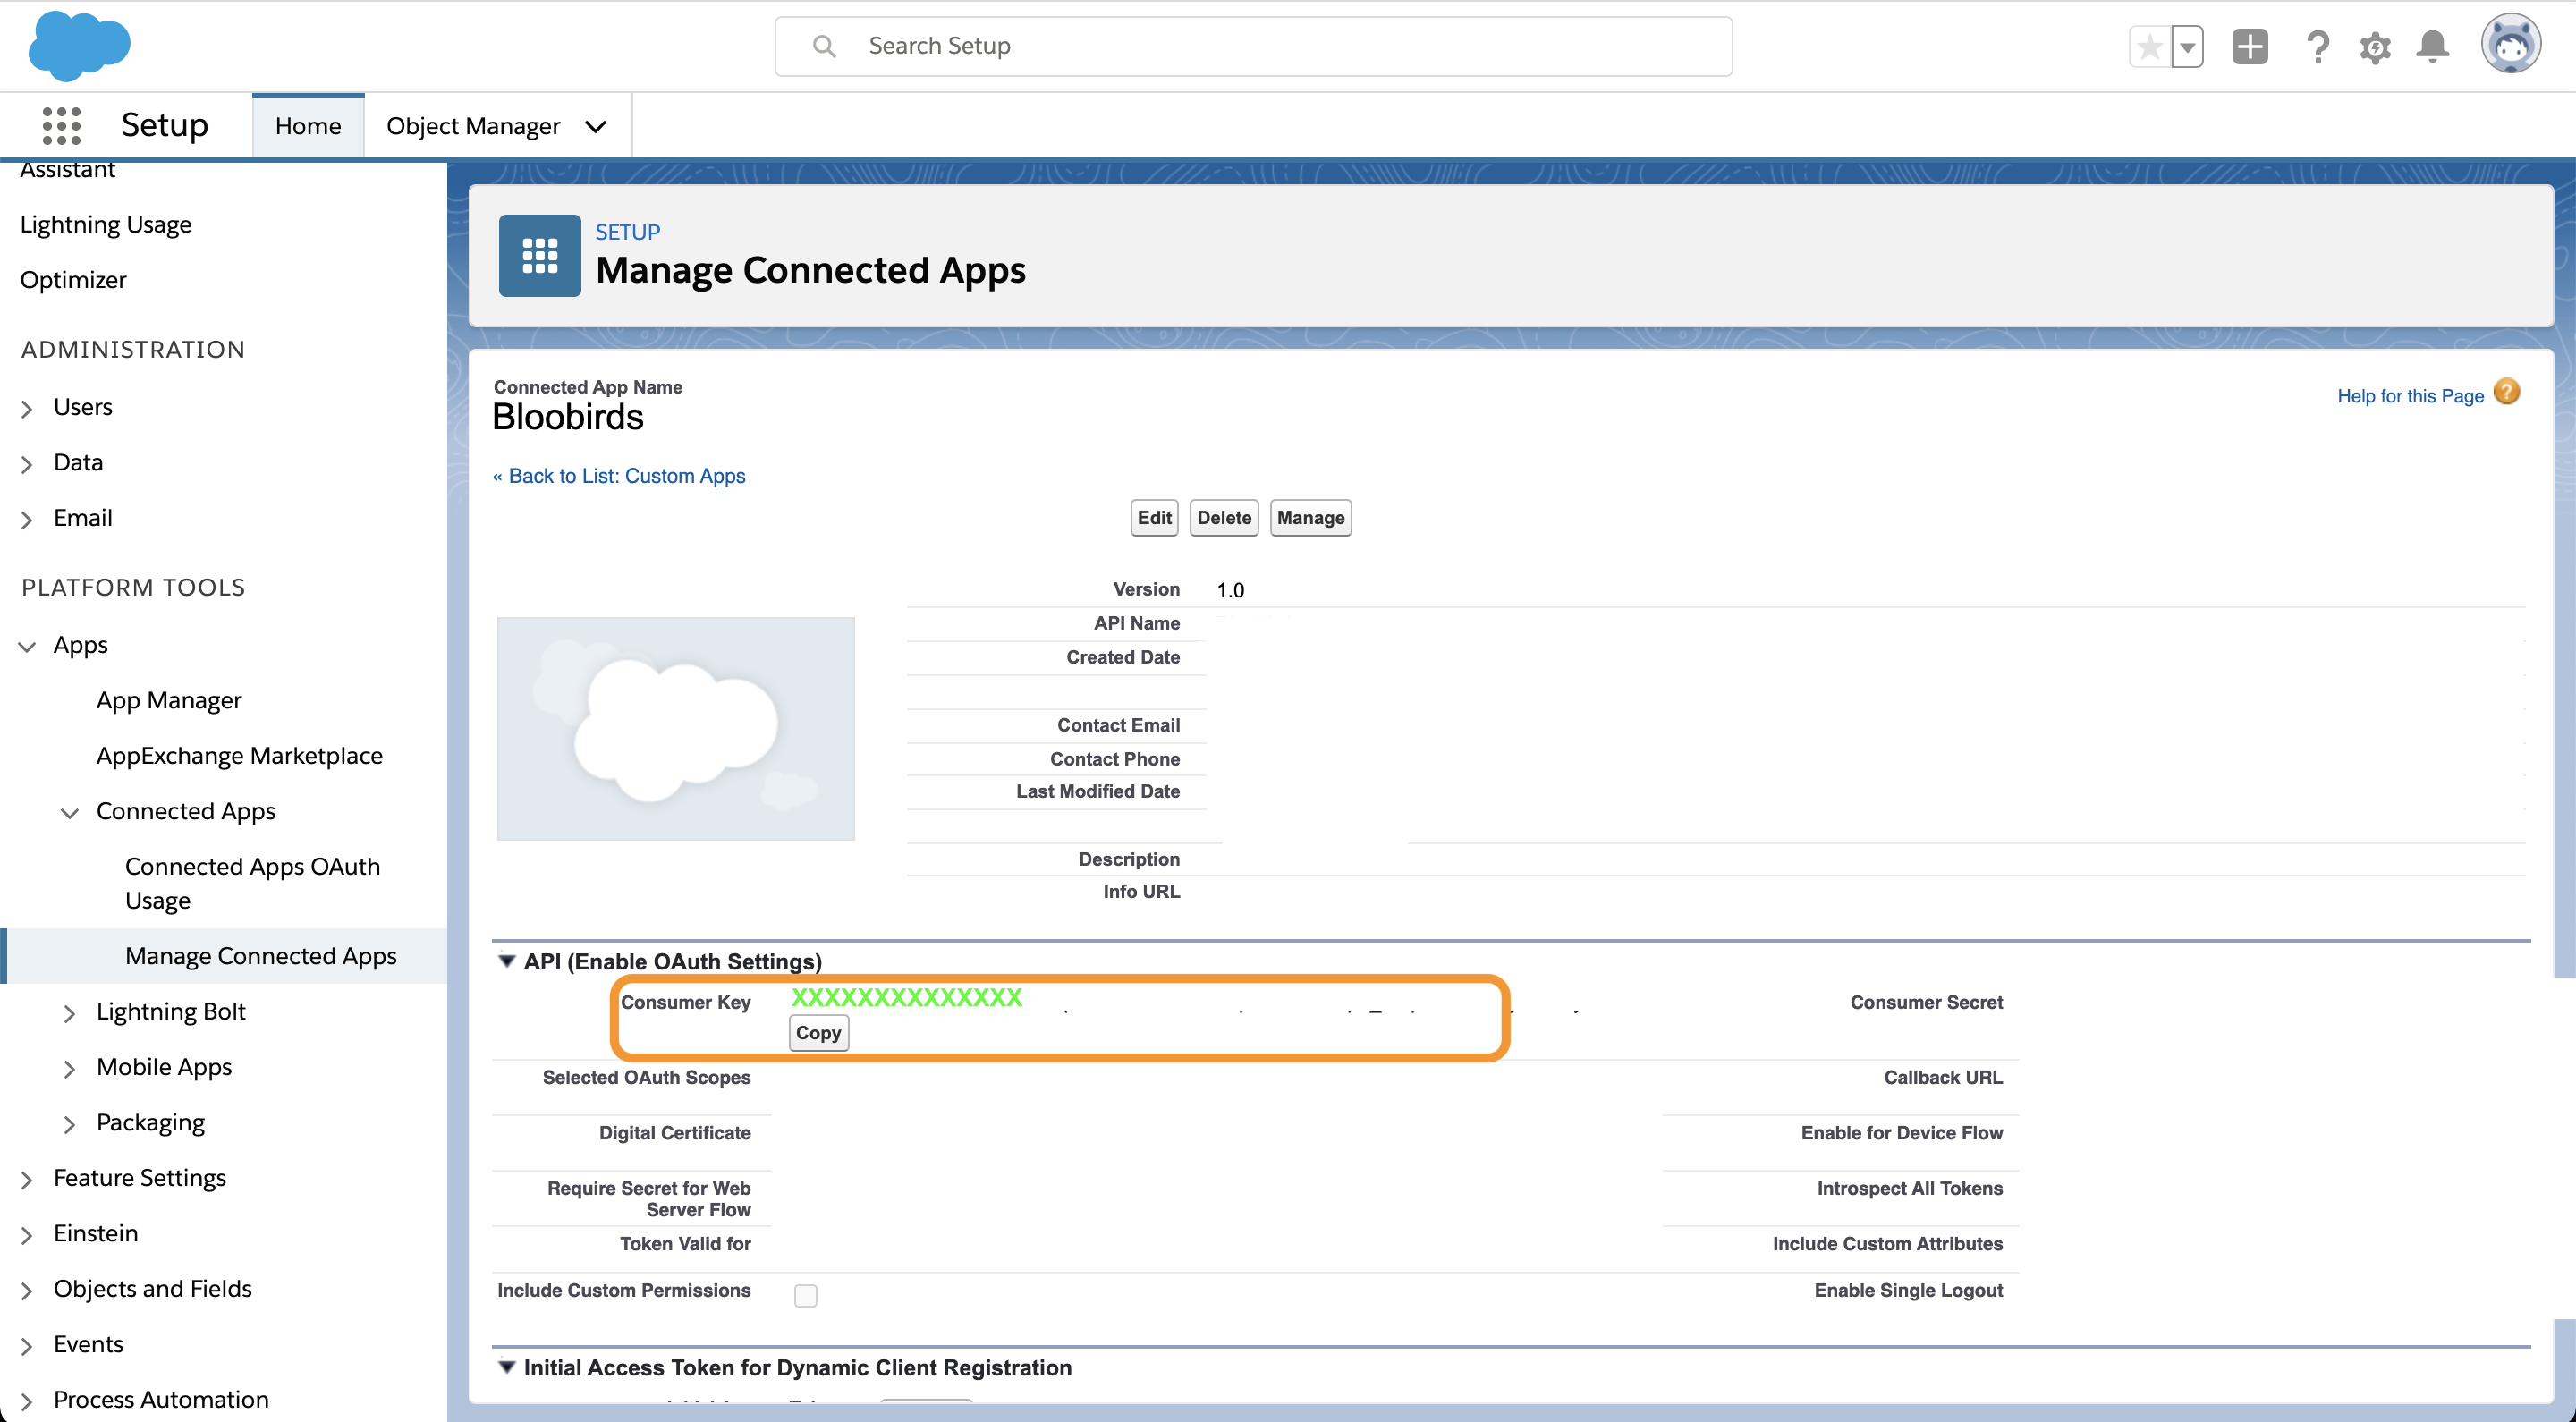Open Connected Apps OAuth Usage
The image size is (2576, 1422).
point(252,883)
